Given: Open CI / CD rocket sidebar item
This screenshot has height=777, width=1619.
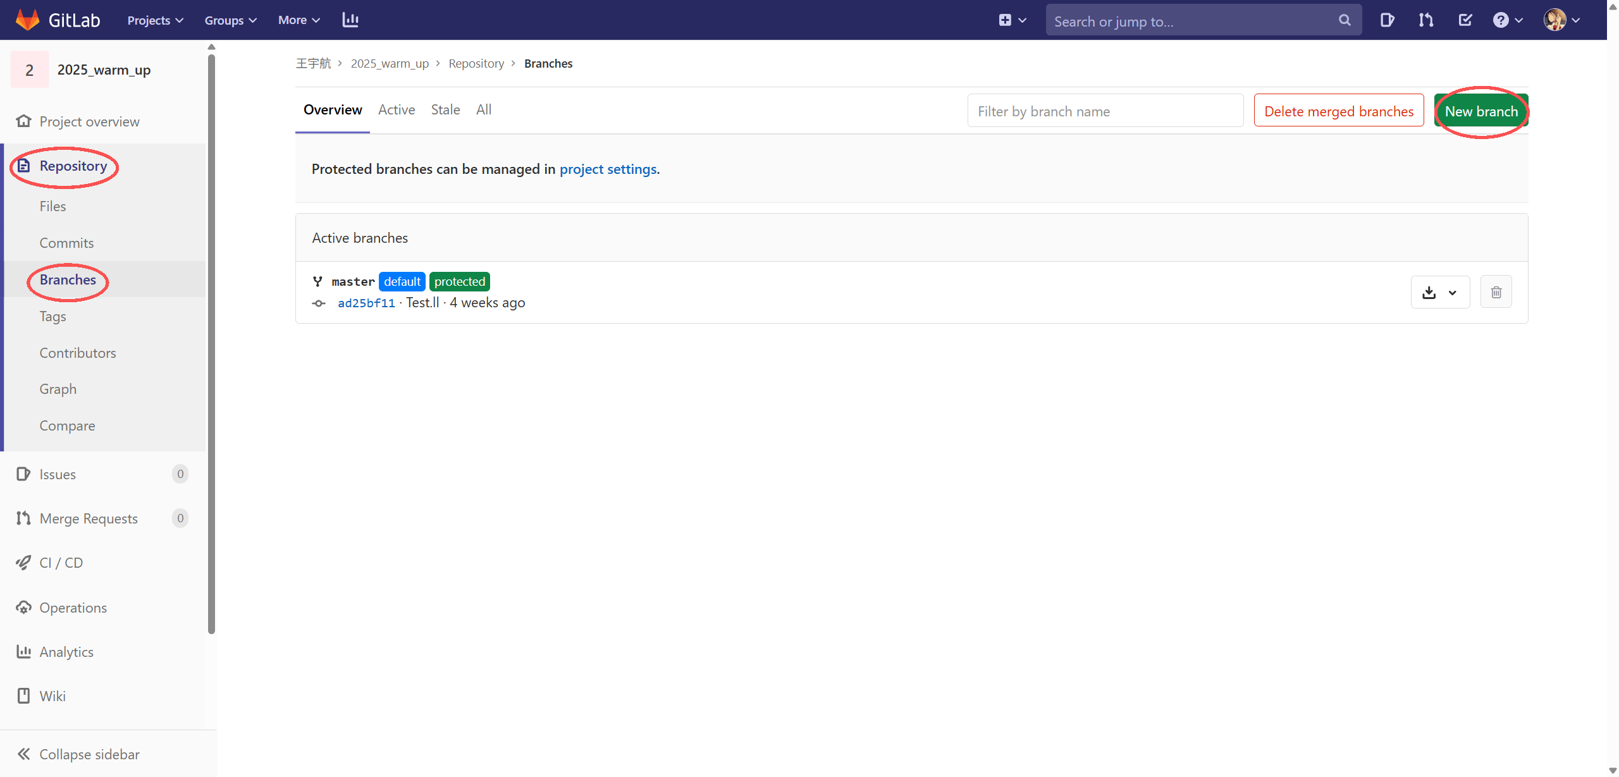Looking at the screenshot, I should [x=61, y=563].
